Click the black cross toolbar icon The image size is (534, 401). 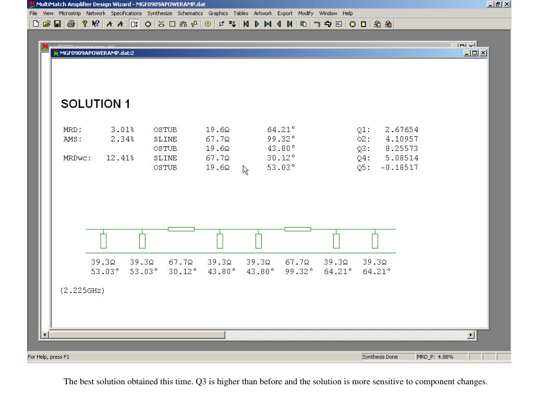point(328,24)
